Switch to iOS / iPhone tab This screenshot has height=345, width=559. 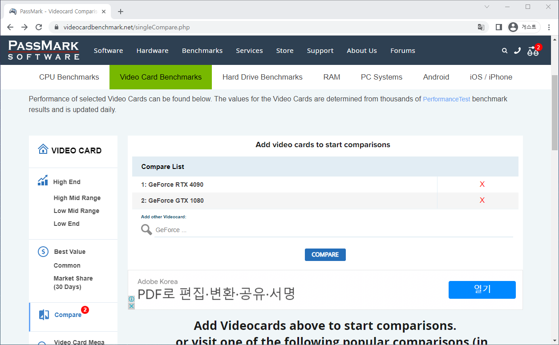(491, 77)
